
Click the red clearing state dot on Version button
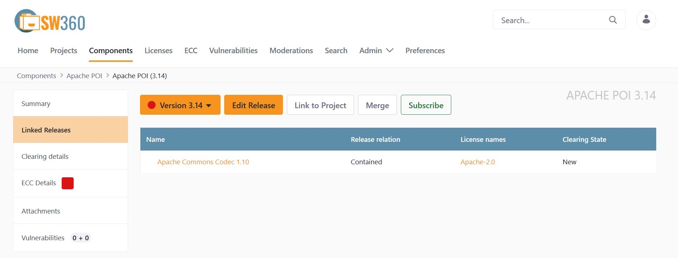(152, 105)
